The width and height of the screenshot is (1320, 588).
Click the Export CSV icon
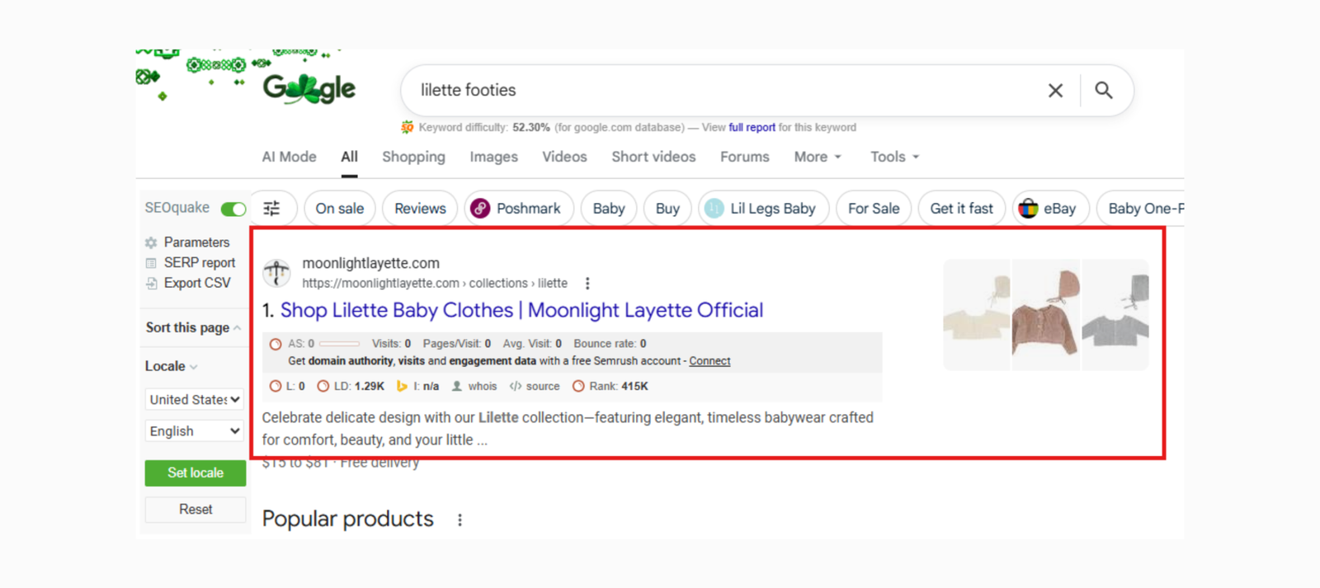click(x=151, y=283)
